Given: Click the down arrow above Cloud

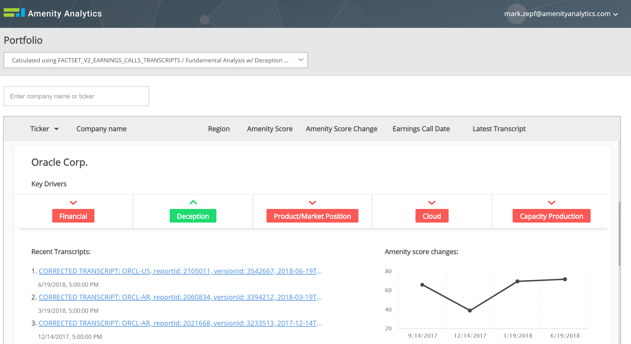Looking at the screenshot, I should pyautogui.click(x=432, y=203).
